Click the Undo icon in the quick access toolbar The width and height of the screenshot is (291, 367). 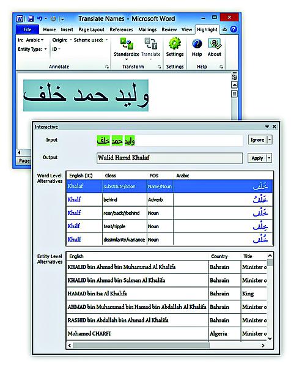point(40,18)
